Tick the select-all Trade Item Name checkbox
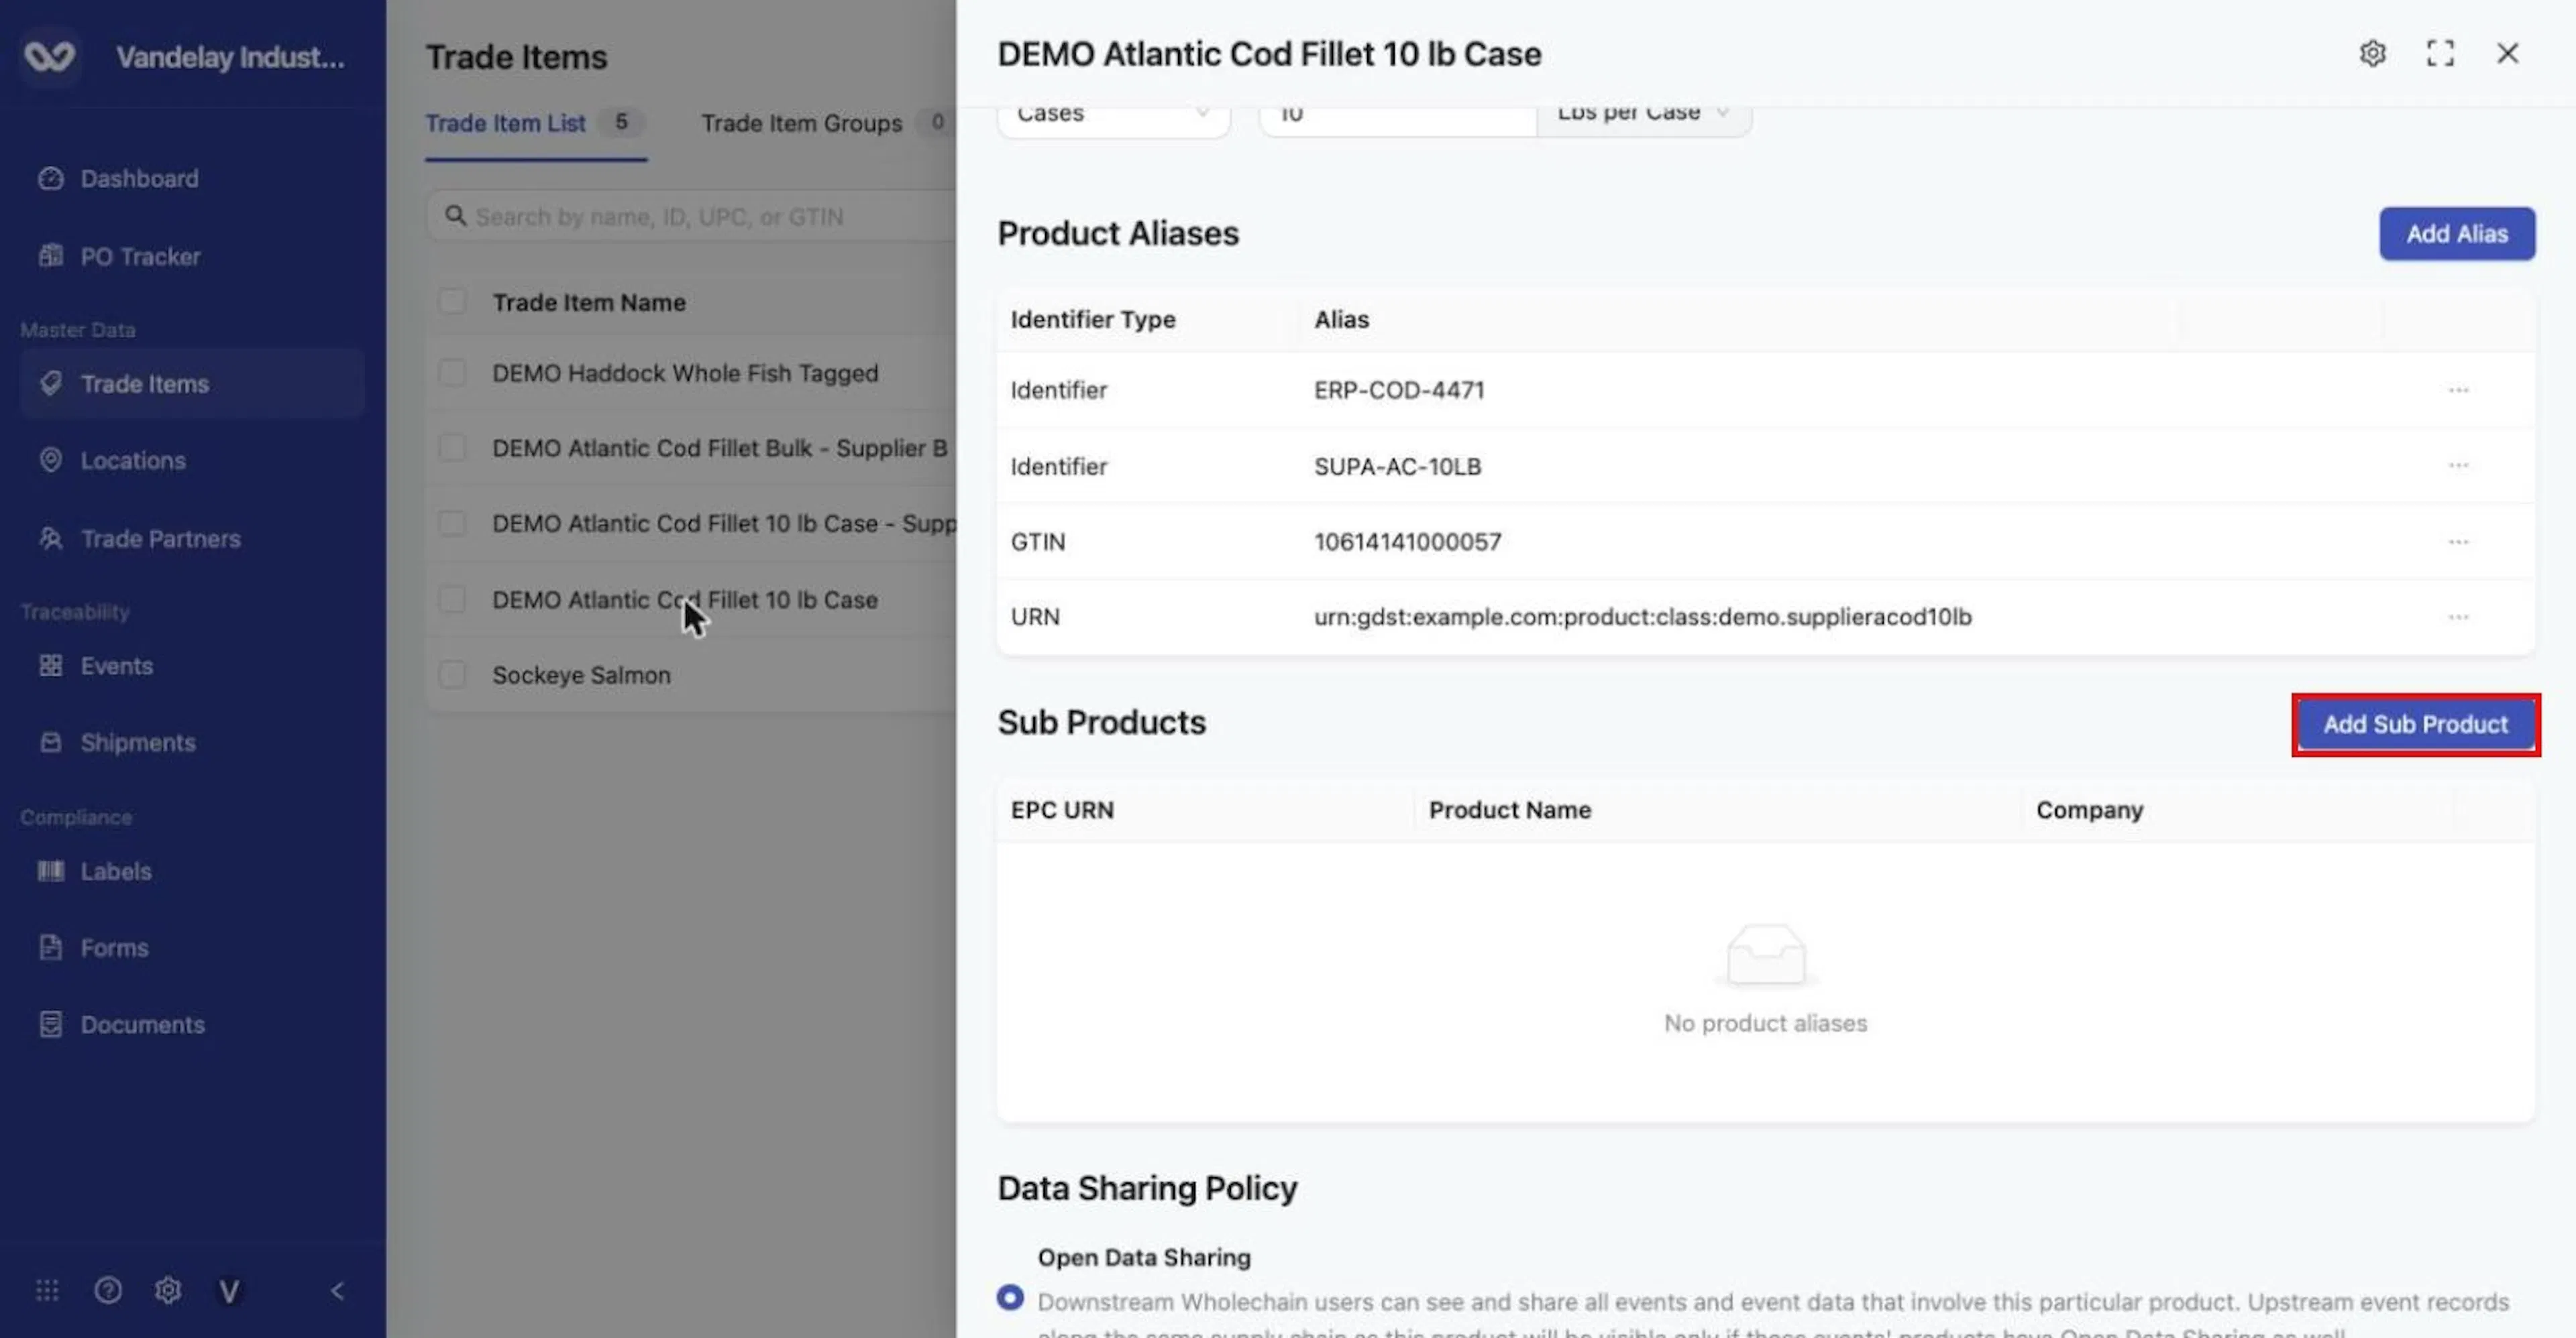Viewport: 2576px width, 1338px height. point(452,301)
